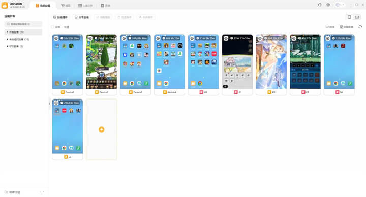Open the upload files tab
The width and height of the screenshot is (366, 197).
pyautogui.click(x=85, y=6)
